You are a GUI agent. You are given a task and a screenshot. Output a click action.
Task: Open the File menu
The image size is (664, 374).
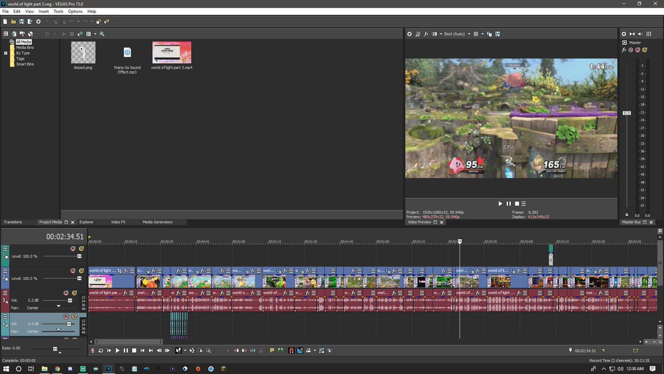5,11
